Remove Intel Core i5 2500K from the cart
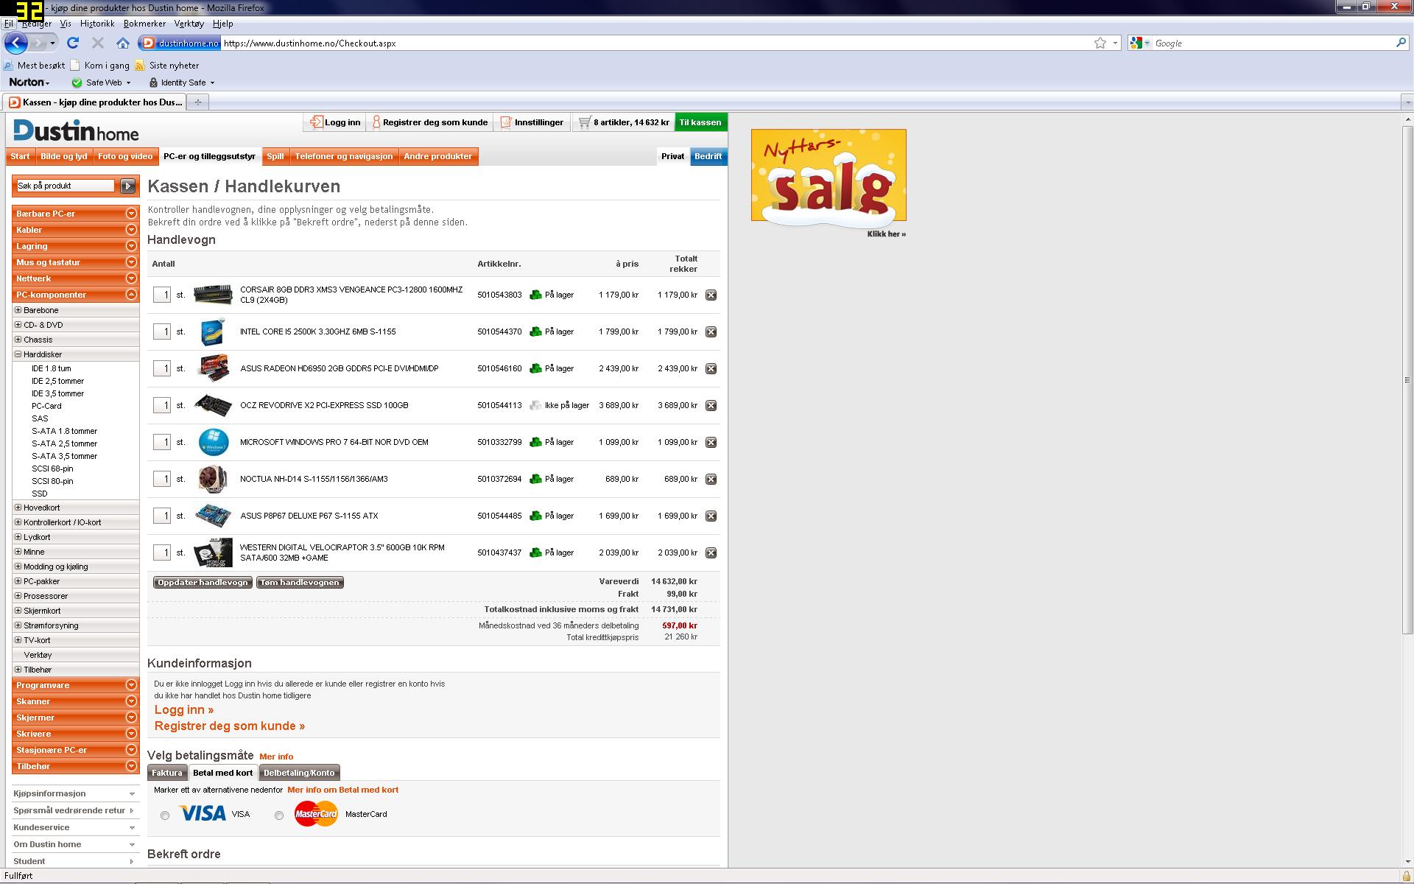Viewport: 1414px width, 884px height. [711, 331]
